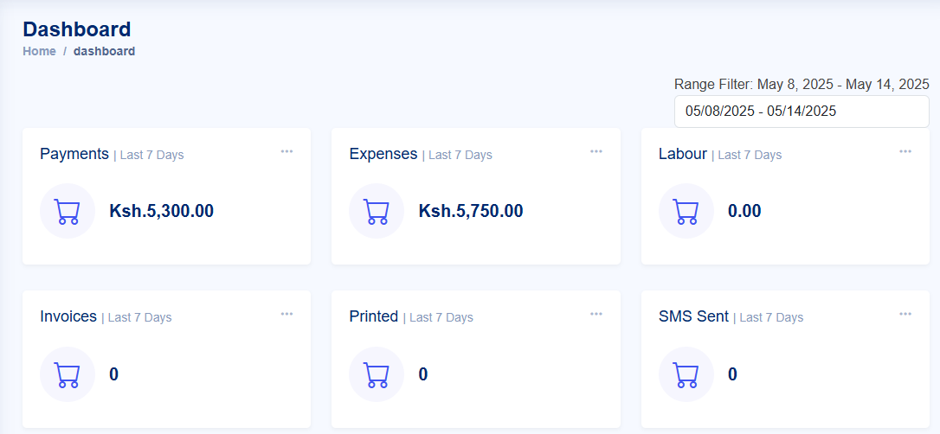This screenshot has height=434, width=940.
Task: Click the Printed card cart icon
Action: [x=377, y=374]
